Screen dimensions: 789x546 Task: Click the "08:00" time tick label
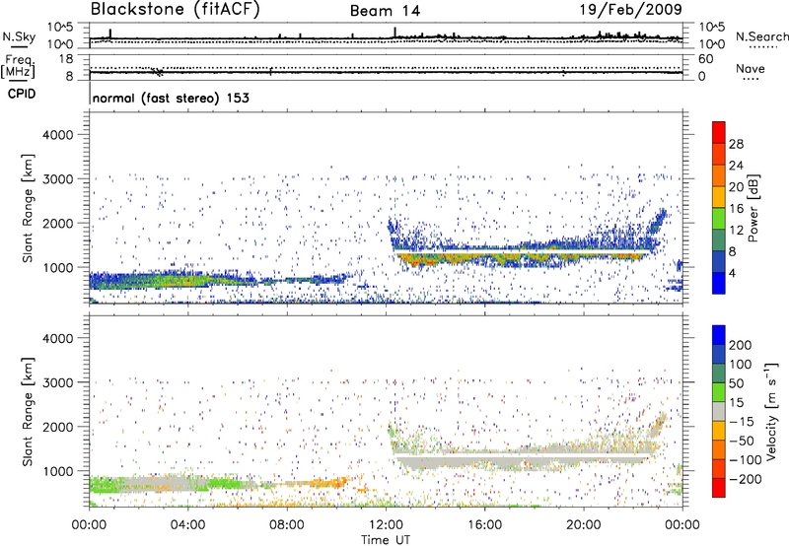pyautogui.click(x=286, y=525)
